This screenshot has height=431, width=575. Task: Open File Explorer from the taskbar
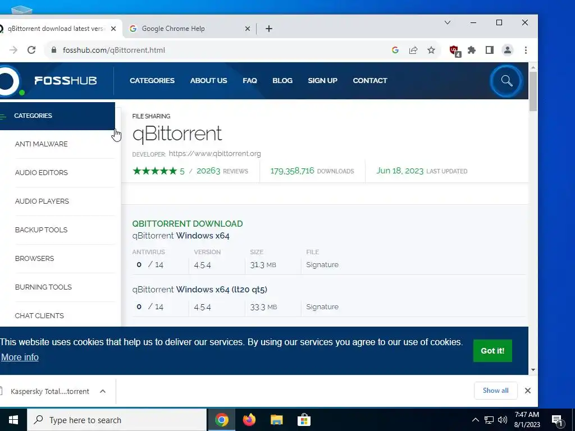[x=276, y=420]
